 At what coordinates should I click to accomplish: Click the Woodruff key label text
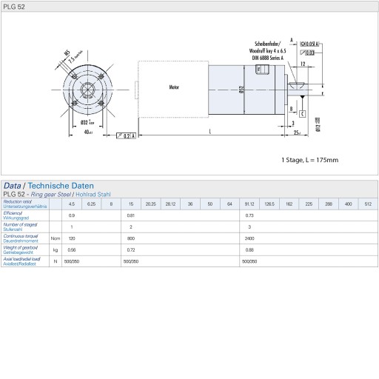coord(267,51)
